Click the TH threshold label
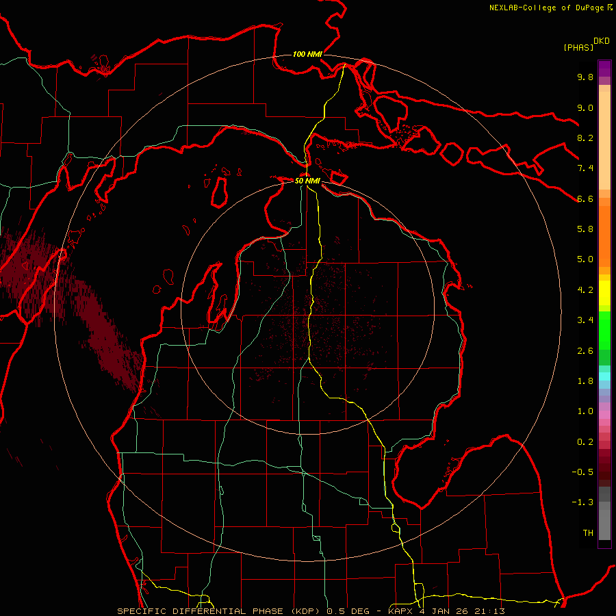The height and width of the screenshot is (616, 616). point(588,533)
